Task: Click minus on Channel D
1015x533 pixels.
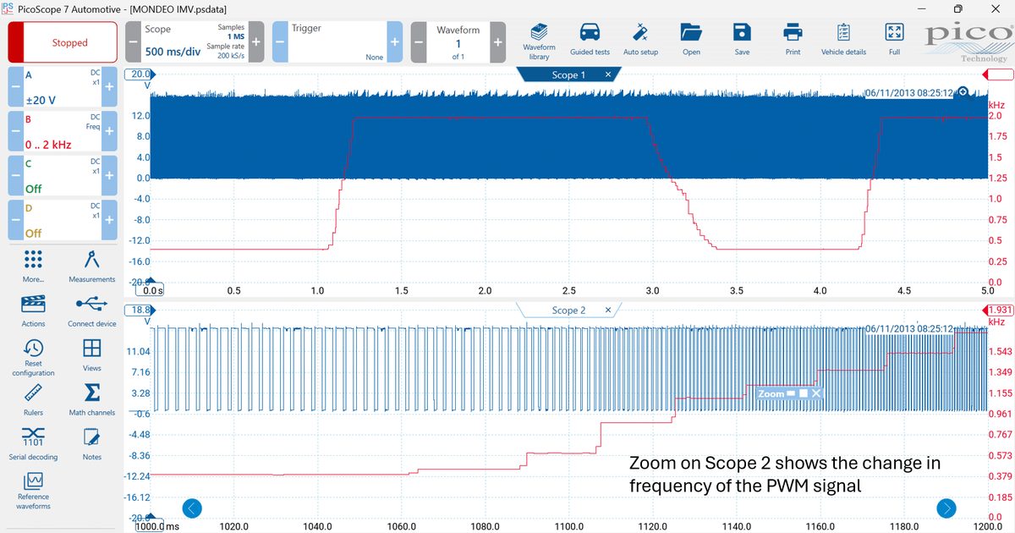Action: [16, 219]
